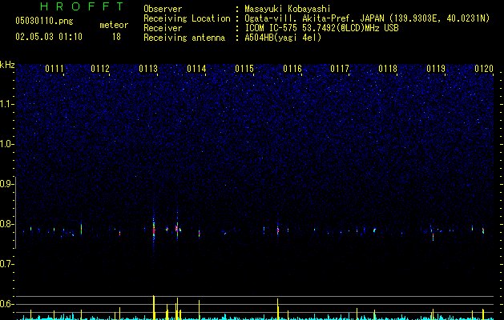
Task: Click the 1.1 frequency axis label
Action: pyautogui.click(x=6, y=104)
